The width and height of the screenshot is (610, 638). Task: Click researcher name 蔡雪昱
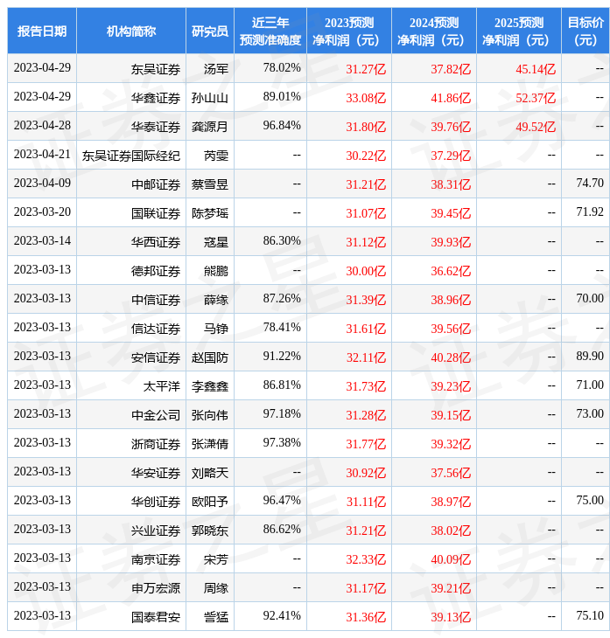(210, 184)
